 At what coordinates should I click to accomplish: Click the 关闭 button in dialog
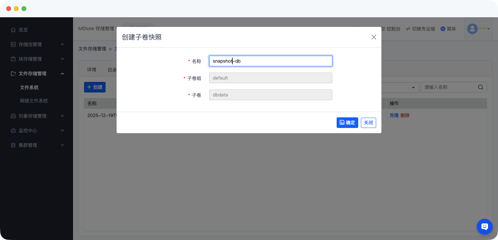click(x=368, y=123)
